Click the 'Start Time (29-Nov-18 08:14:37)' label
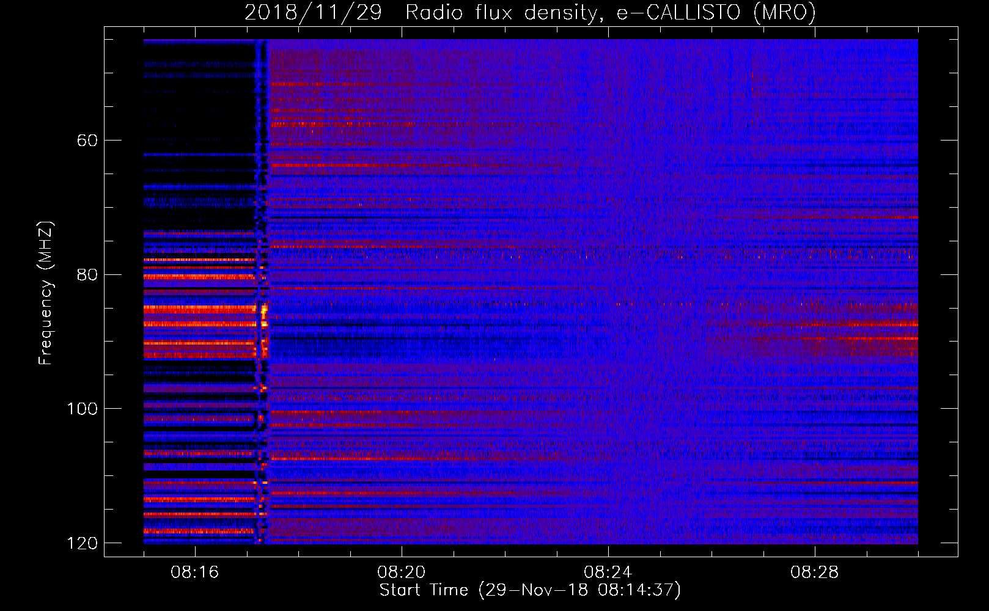The width and height of the screenshot is (989, 611). tap(530, 590)
